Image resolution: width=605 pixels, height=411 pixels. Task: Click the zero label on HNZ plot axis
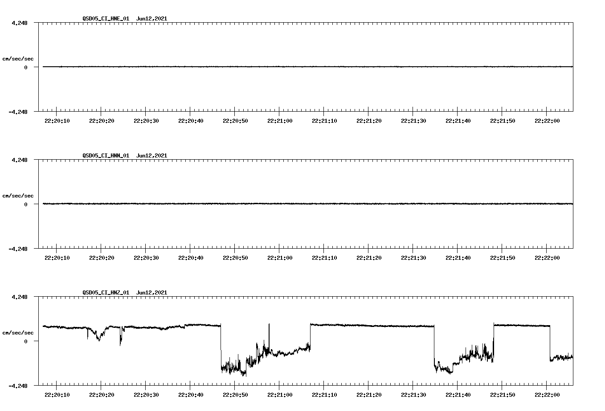tap(26, 342)
